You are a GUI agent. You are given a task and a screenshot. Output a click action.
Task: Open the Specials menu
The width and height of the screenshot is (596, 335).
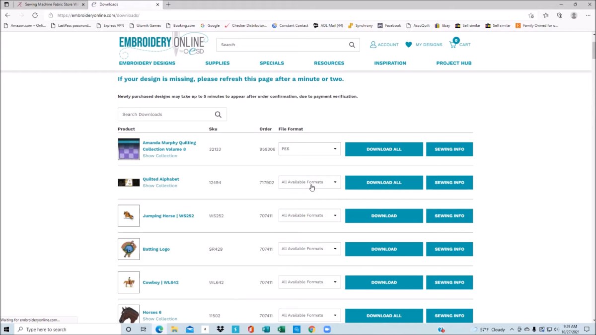click(272, 63)
